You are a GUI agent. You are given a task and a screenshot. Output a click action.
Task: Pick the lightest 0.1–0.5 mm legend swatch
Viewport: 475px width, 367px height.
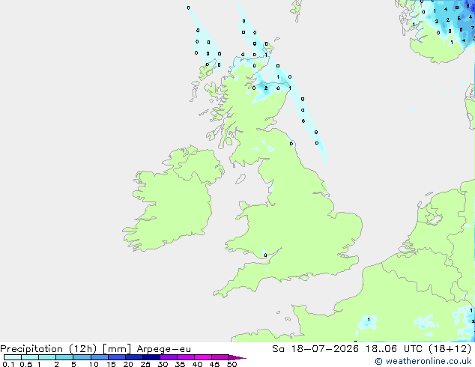13,357
